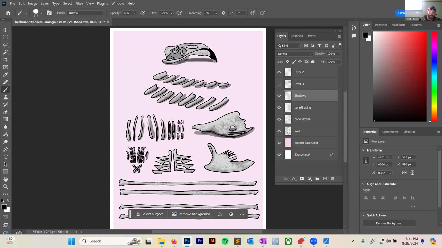Select the Clone Stamp tool
The width and height of the screenshot is (442, 248).
click(6, 97)
